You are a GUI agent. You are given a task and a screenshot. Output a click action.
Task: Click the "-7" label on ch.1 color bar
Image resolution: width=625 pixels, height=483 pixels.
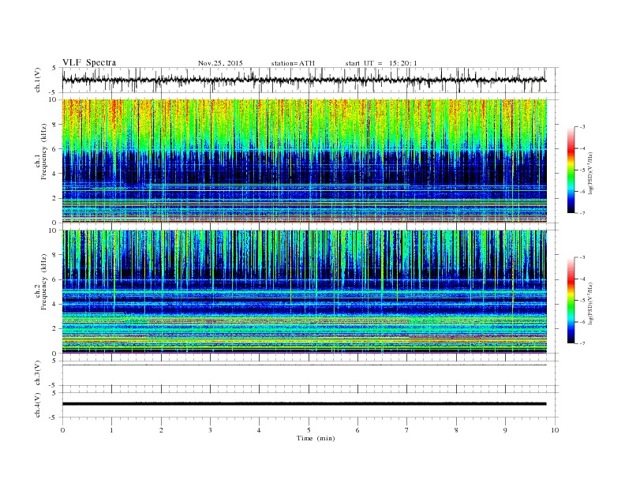click(x=582, y=213)
